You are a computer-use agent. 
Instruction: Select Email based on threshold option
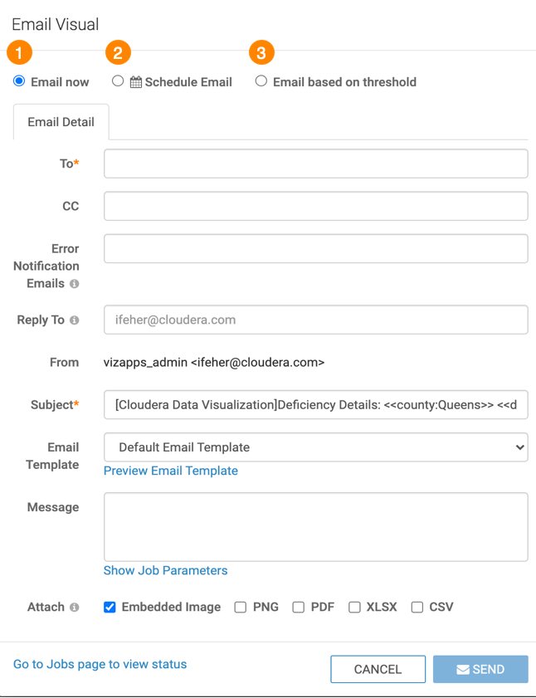(x=261, y=81)
